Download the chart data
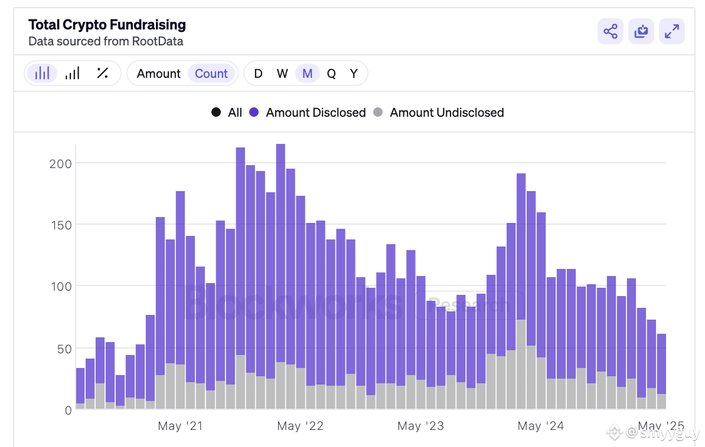 (641, 31)
